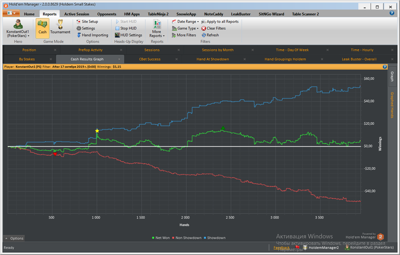This screenshot has height=255, width=400.
Task: Close the Sessions by Month tab
Action: (x=253, y=50)
